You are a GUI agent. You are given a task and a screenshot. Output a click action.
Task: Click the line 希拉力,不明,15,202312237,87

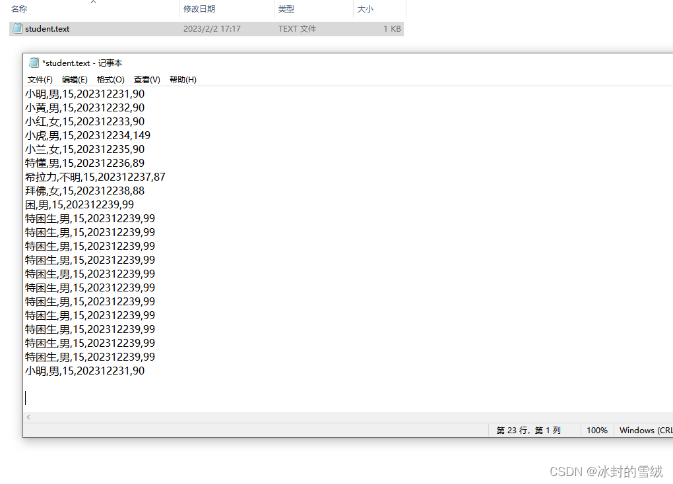point(95,177)
